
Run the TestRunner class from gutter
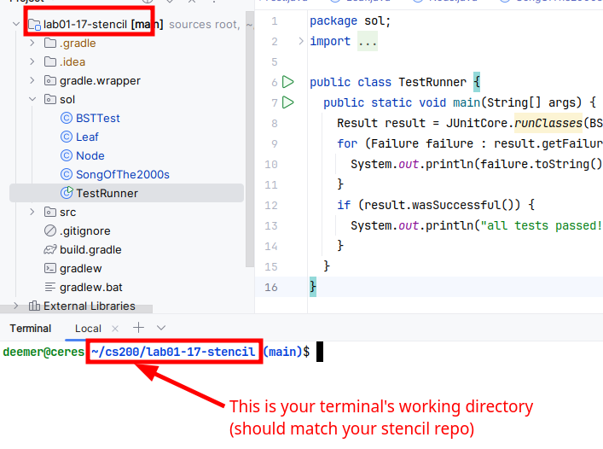click(x=288, y=82)
